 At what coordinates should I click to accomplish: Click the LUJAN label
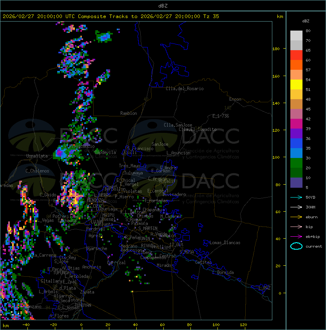(x=97, y=222)
